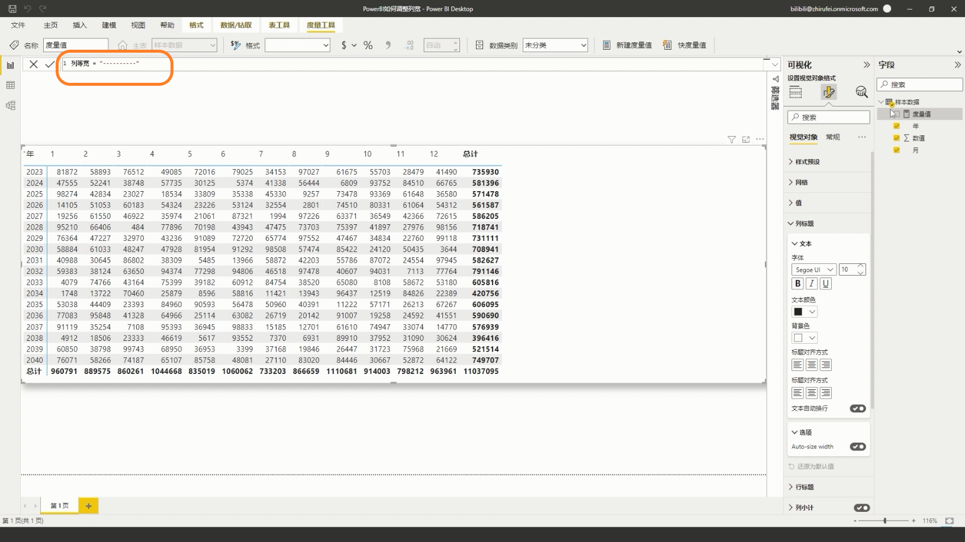Open the 视图 View ribbon tab
Screen dimensions: 965x542
(x=138, y=25)
